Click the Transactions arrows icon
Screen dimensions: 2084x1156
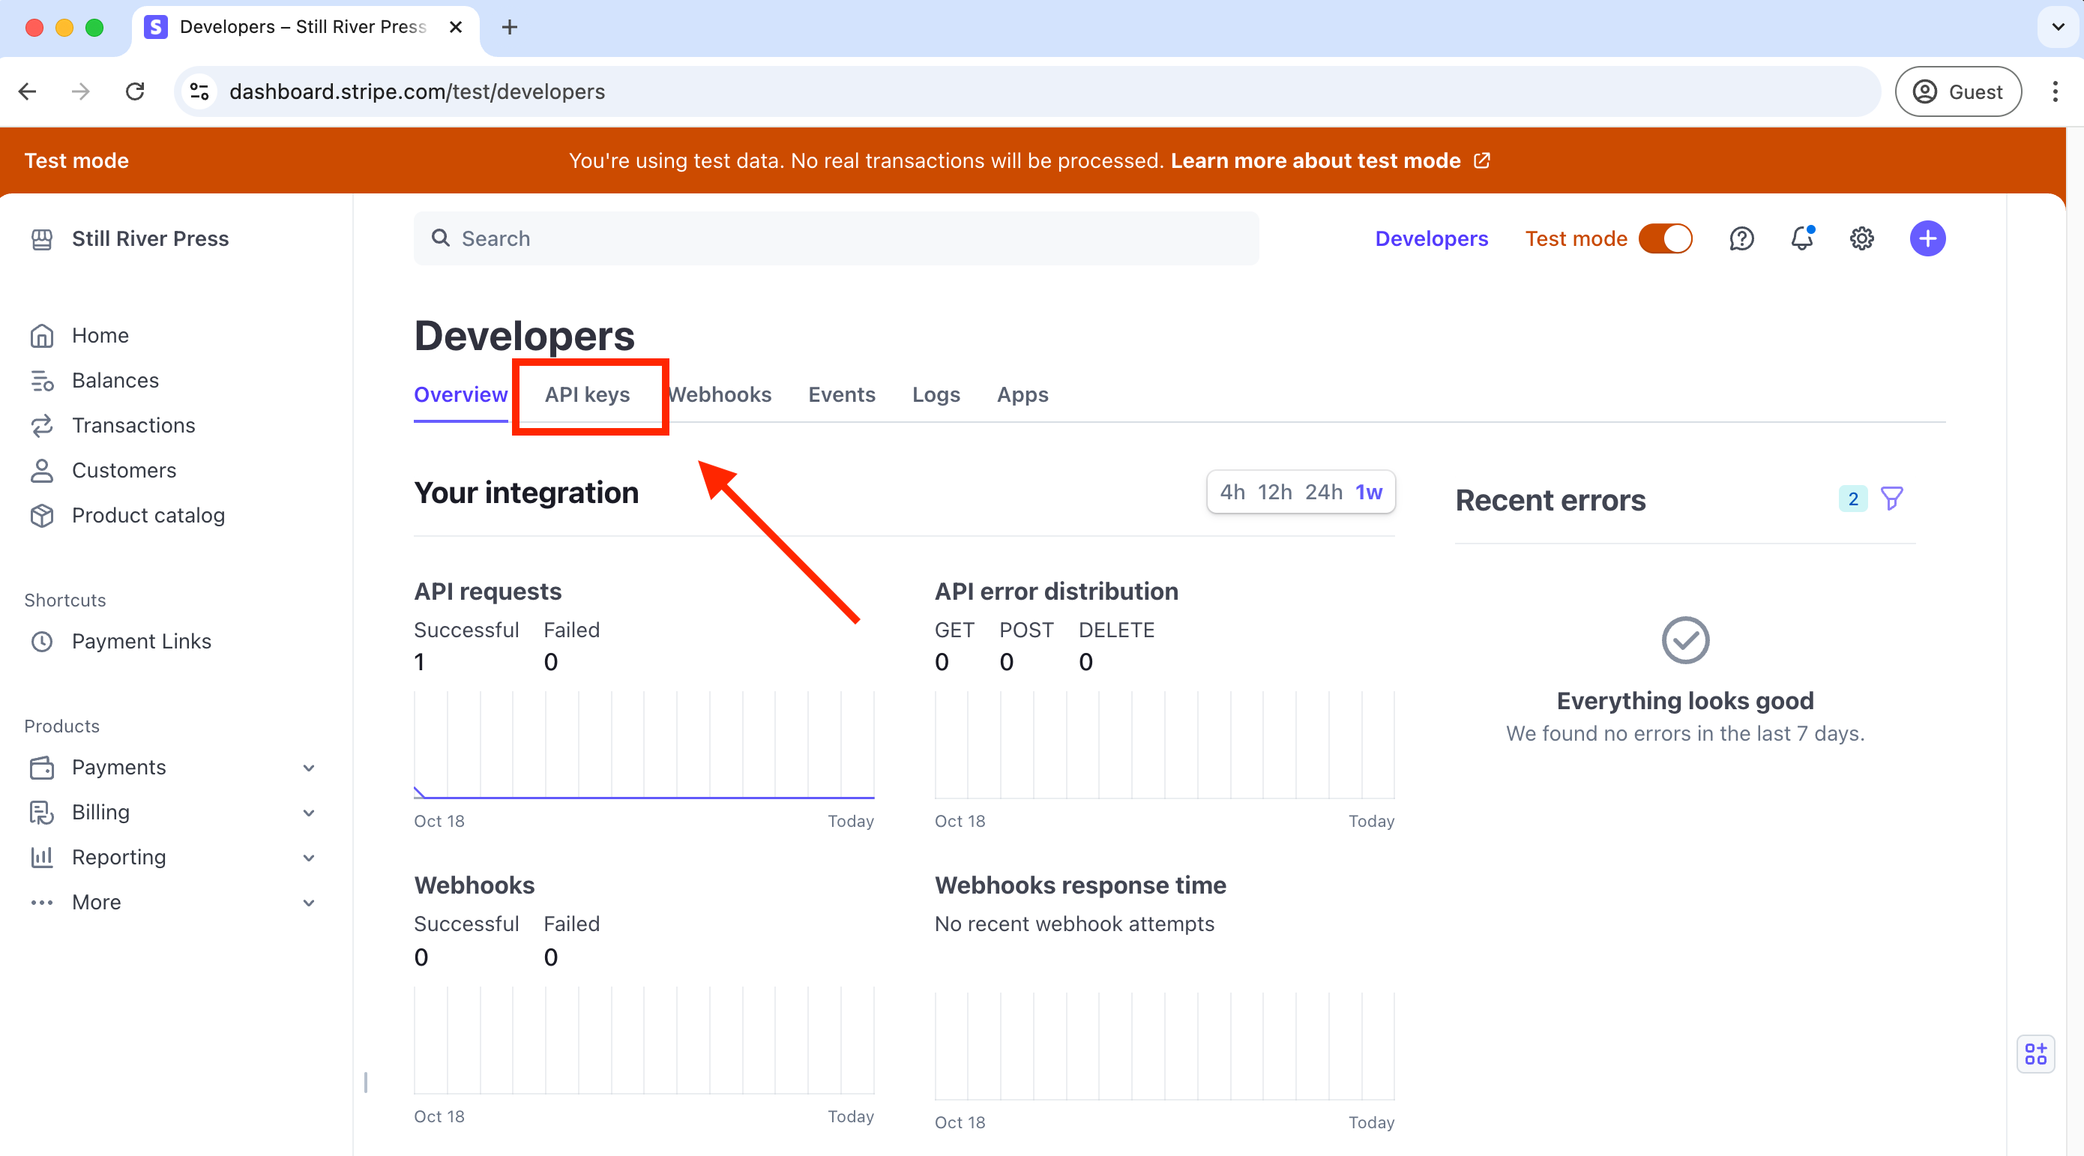pos(41,426)
